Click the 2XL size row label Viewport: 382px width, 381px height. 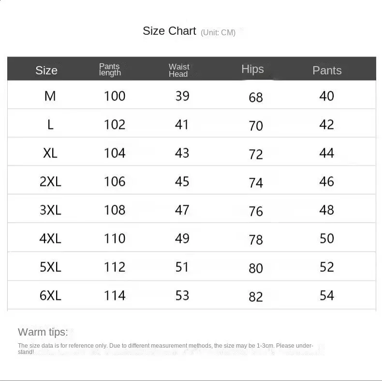(50, 182)
